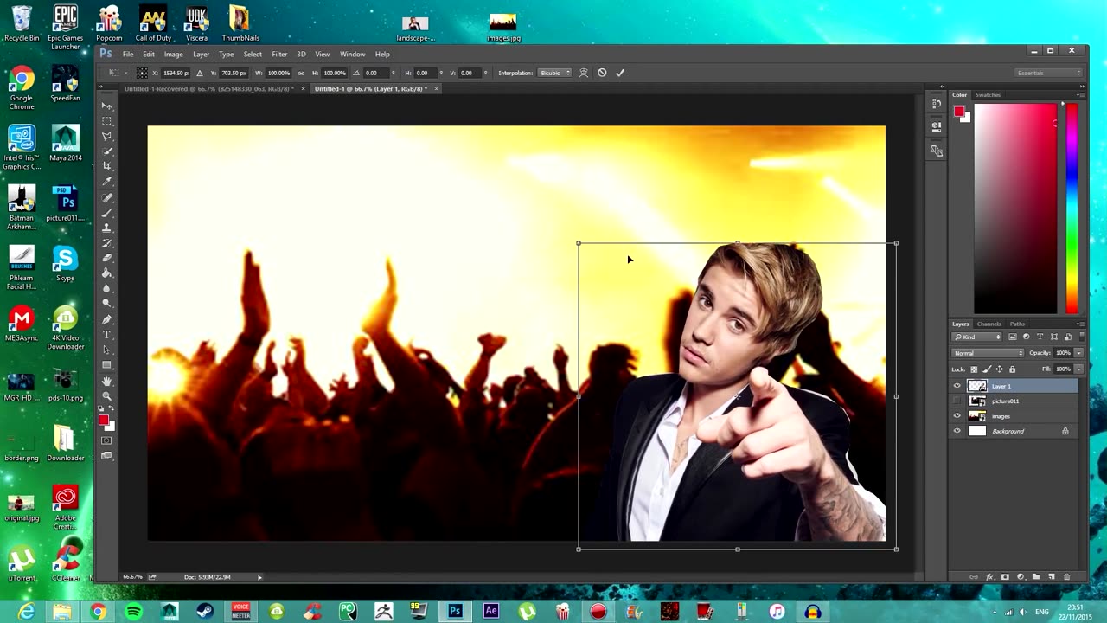Select the Brush tool
Screen dimensions: 1107x623
pyautogui.click(x=107, y=213)
